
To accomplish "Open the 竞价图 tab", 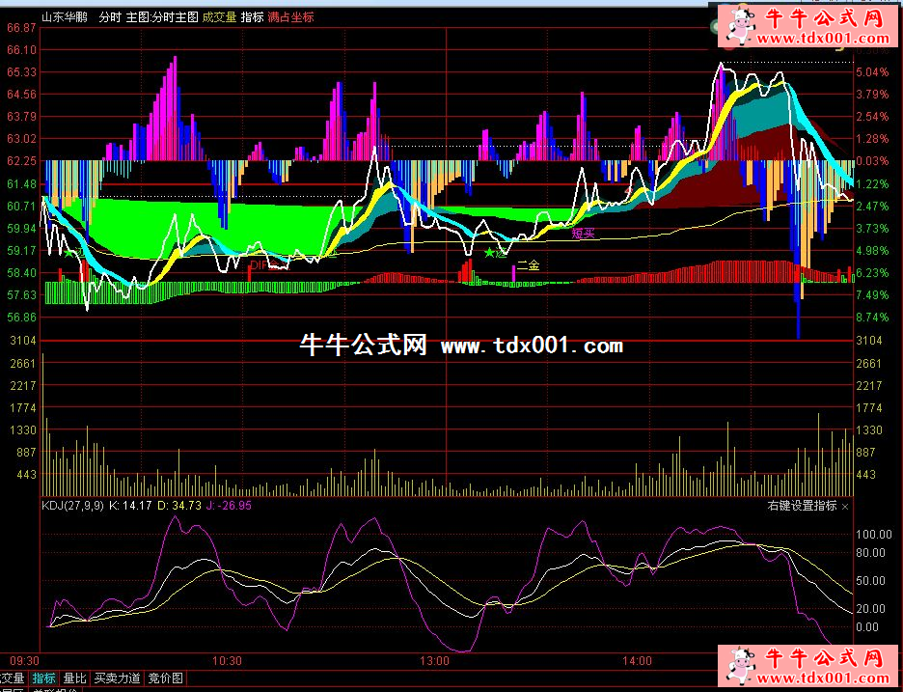I will pos(165,678).
